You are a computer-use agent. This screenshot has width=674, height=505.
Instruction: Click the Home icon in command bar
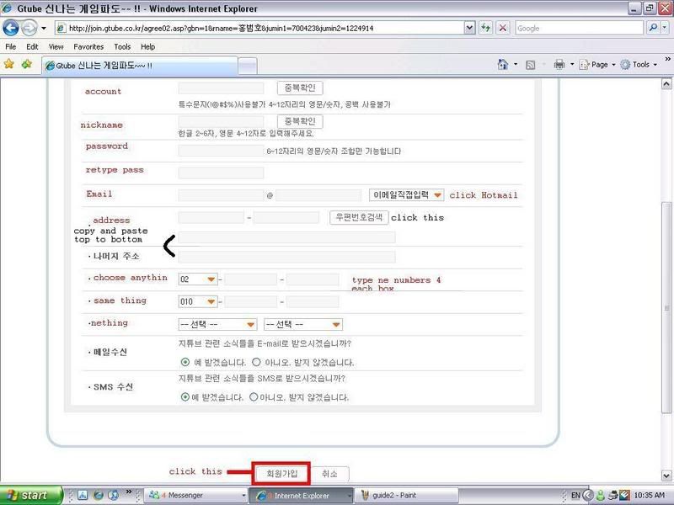503,64
